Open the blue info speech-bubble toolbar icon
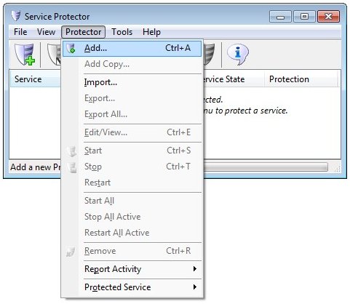This screenshot has width=350, height=304. (x=237, y=54)
